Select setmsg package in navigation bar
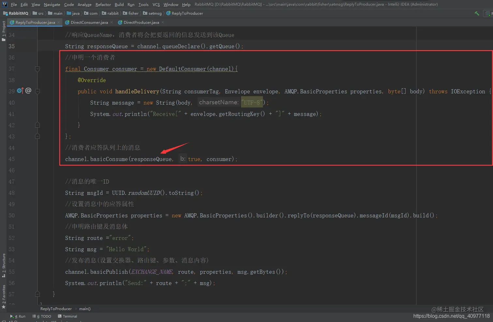The image size is (493, 322). coord(152,13)
